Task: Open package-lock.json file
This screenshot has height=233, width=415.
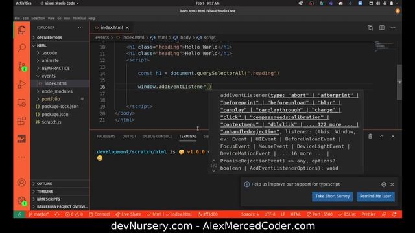Action: click(x=60, y=106)
